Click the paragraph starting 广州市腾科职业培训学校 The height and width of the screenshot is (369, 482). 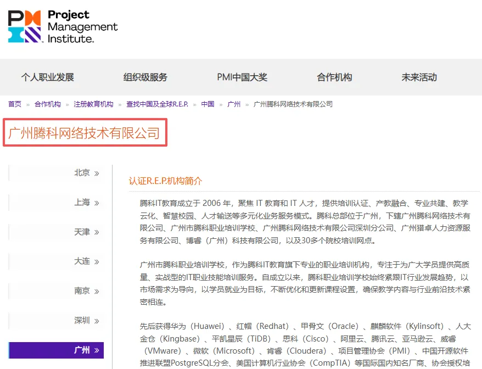tap(305, 283)
